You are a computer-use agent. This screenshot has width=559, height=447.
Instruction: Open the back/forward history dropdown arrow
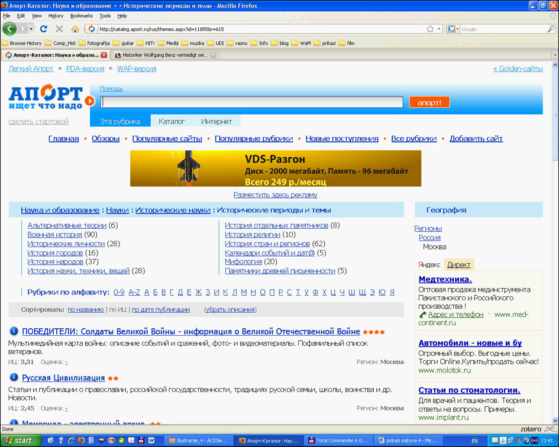(31, 28)
